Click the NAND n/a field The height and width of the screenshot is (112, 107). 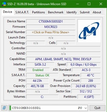click(x=63, y=54)
